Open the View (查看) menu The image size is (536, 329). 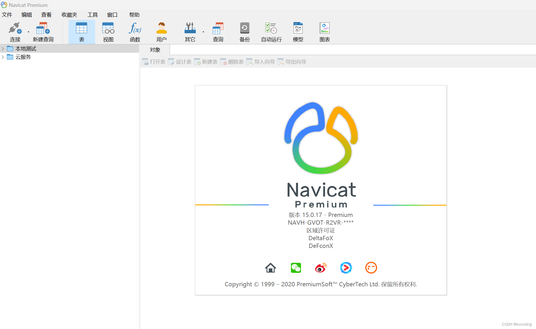click(x=46, y=15)
